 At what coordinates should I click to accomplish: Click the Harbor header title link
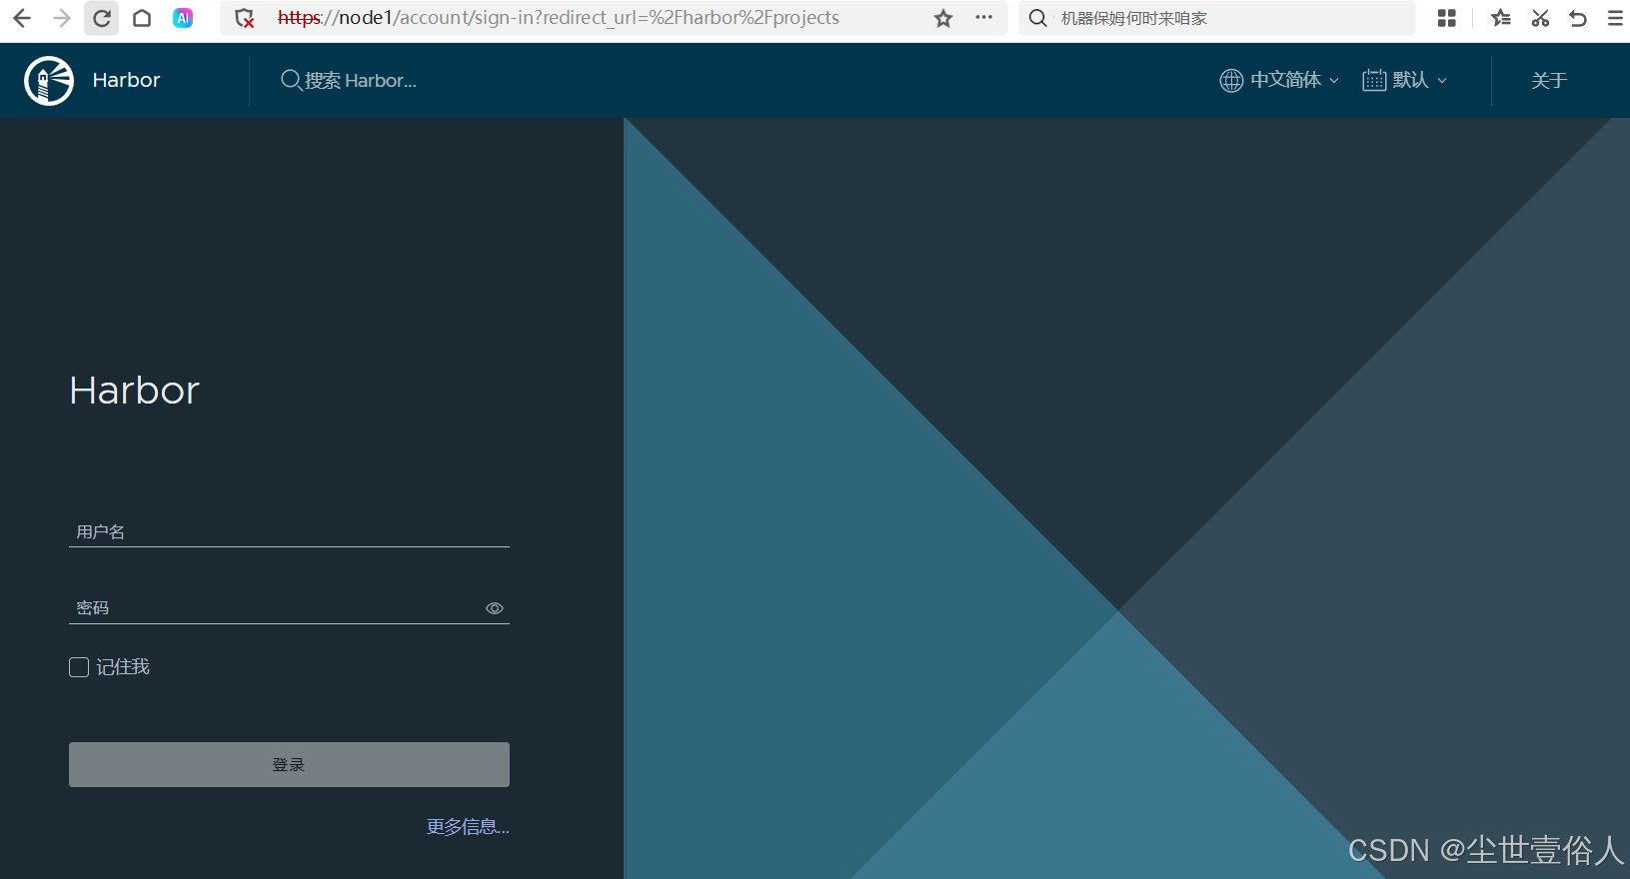click(x=126, y=80)
